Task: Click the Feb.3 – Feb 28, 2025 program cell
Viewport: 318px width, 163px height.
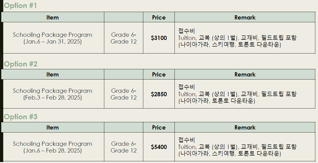Action: tap(52, 94)
